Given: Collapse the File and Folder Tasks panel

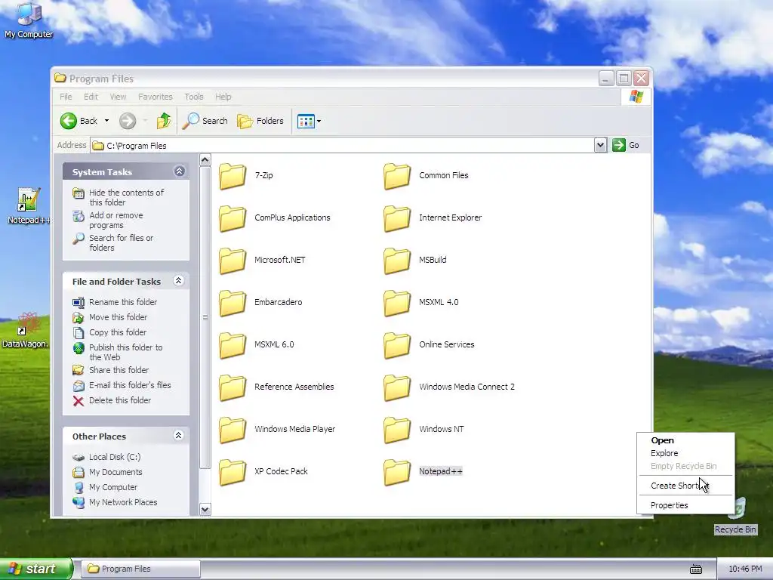Looking at the screenshot, I should (x=178, y=281).
